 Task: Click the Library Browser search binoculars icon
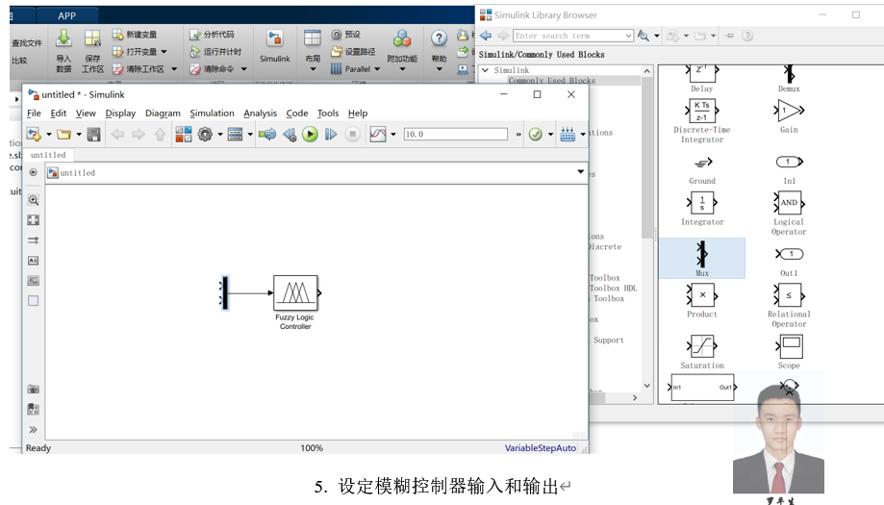[x=643, y=36]
